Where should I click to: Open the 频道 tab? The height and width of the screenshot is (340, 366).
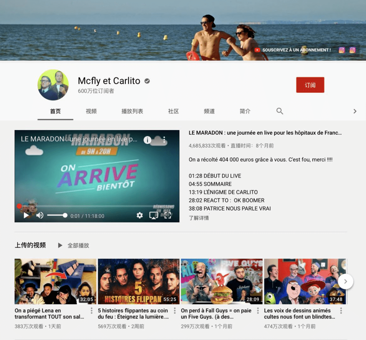[209, 112]
